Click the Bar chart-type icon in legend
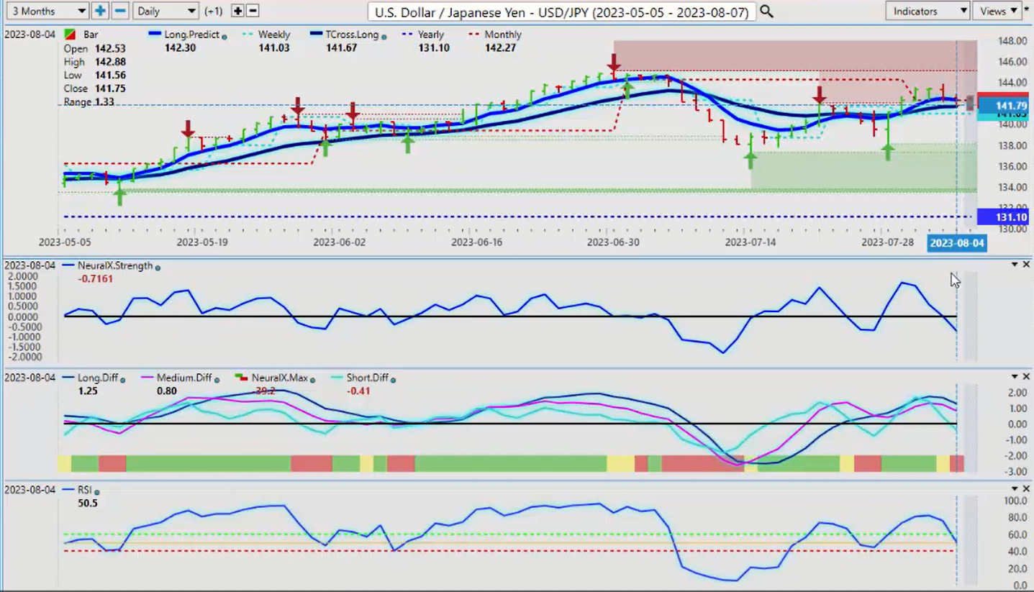 (71, 35)
